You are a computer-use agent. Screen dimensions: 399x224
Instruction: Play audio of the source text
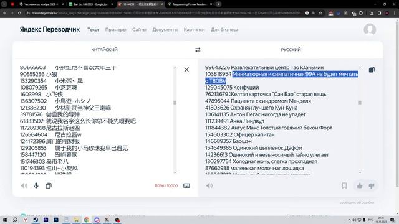[x=24, y=185]
